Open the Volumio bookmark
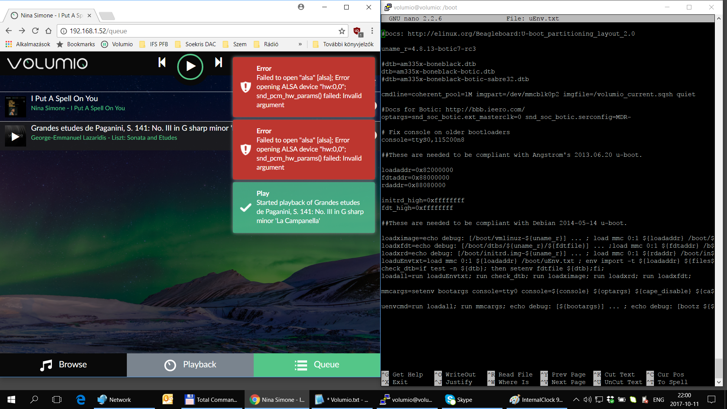Image resolution: width=727 pixels, height=409 pixels. pyautogui.click(x=117, y=44)
